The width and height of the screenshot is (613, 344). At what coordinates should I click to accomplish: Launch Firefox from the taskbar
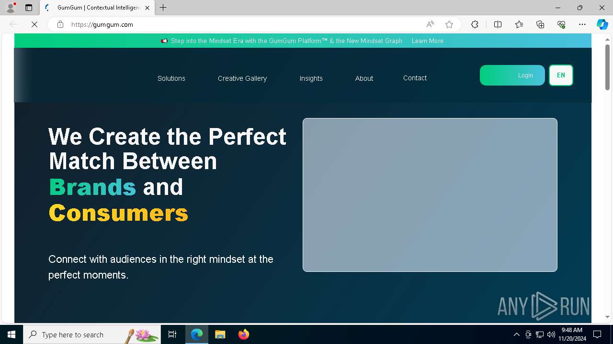point(243,334)
